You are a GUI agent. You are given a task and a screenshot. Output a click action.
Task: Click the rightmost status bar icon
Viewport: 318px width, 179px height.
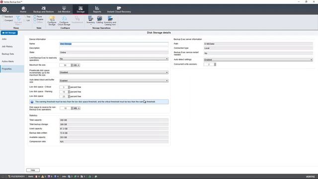click(96, 177)
